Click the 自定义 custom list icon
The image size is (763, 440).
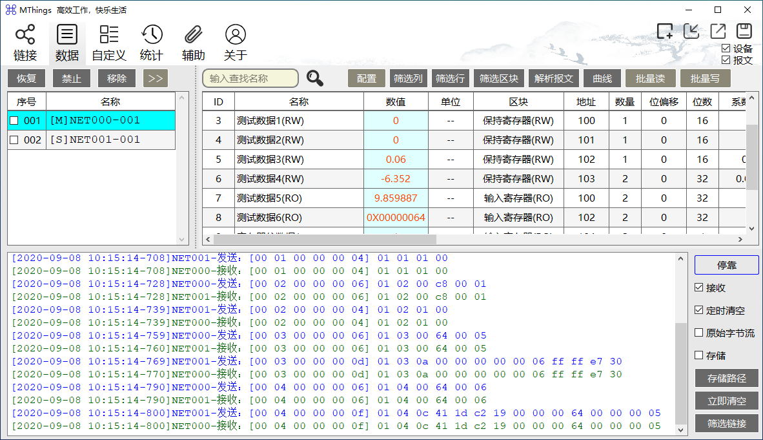(x=109, y=35)
